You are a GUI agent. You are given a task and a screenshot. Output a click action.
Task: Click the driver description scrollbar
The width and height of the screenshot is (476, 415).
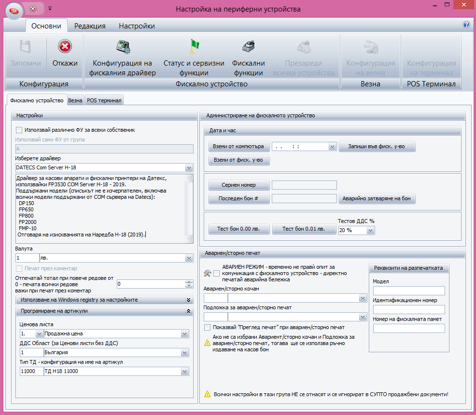click(x=189, y=209)
